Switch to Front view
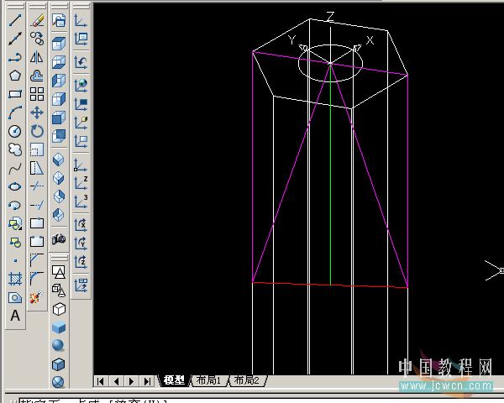The width and height of the screenshot is (504, 403). (59, 118)
